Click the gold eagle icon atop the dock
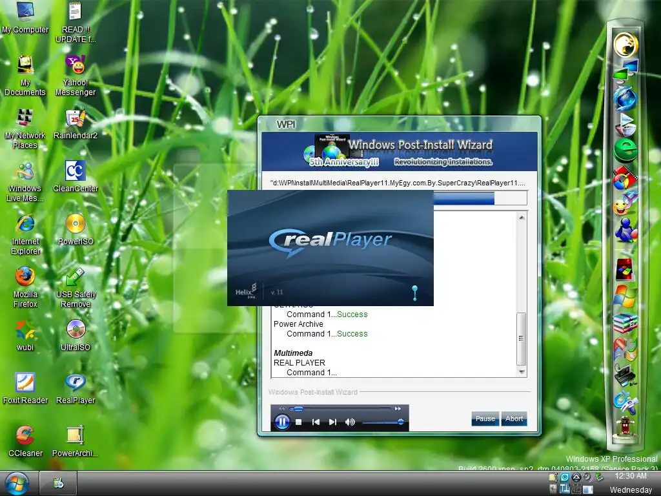 coord(625,44)
